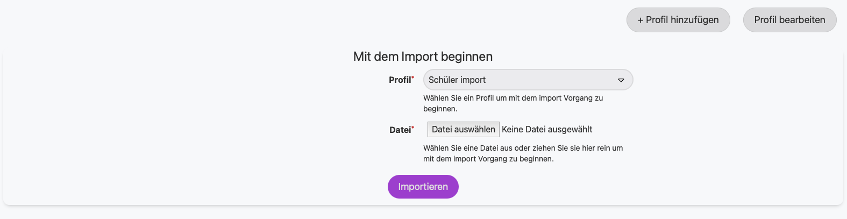Image resolution: width=847 pixels, height=219 pixels.
Task: Click the red asterisk beside Profil
Action: click(413, 78)
